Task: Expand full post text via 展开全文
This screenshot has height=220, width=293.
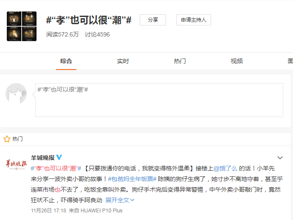Action: (x=117, y=200)
